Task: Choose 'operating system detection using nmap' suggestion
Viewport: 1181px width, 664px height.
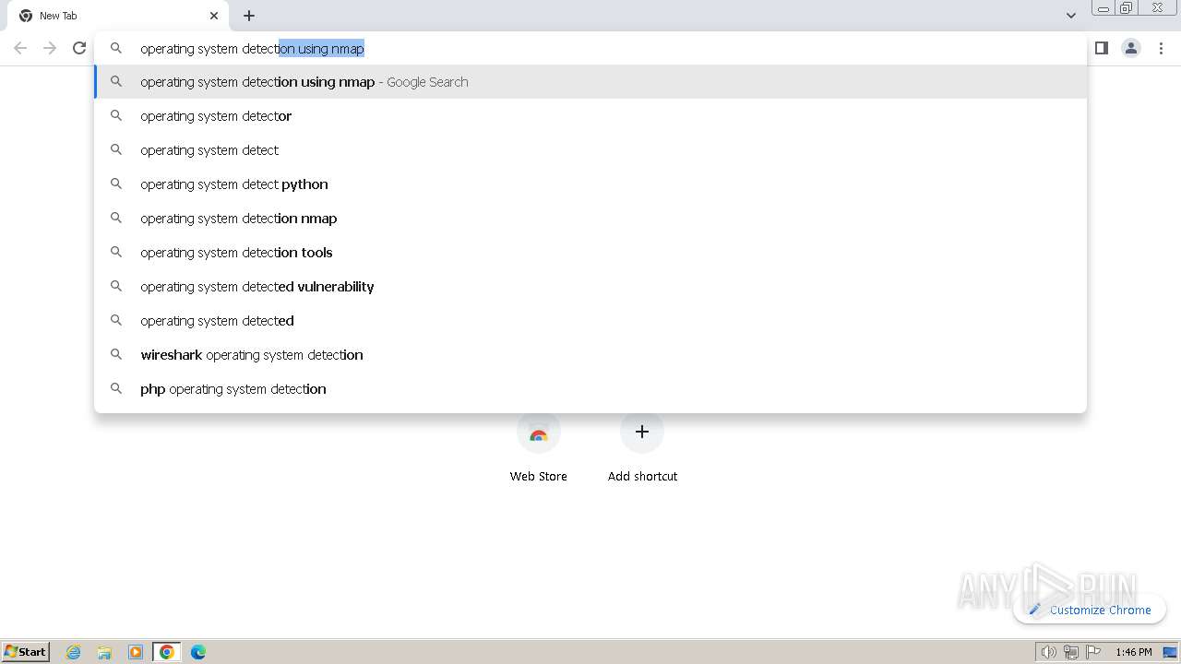Action: [590, 82]
